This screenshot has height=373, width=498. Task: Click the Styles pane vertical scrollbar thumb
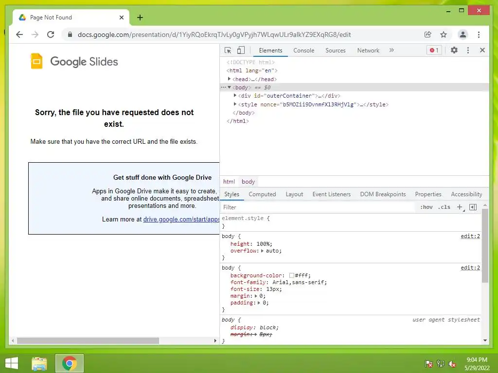pyautogui.click(x=485, y=245)
